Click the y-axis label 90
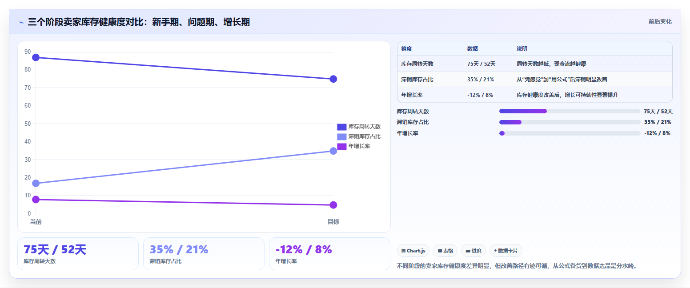This screenshot has width=690, height=288. [28, 52]
